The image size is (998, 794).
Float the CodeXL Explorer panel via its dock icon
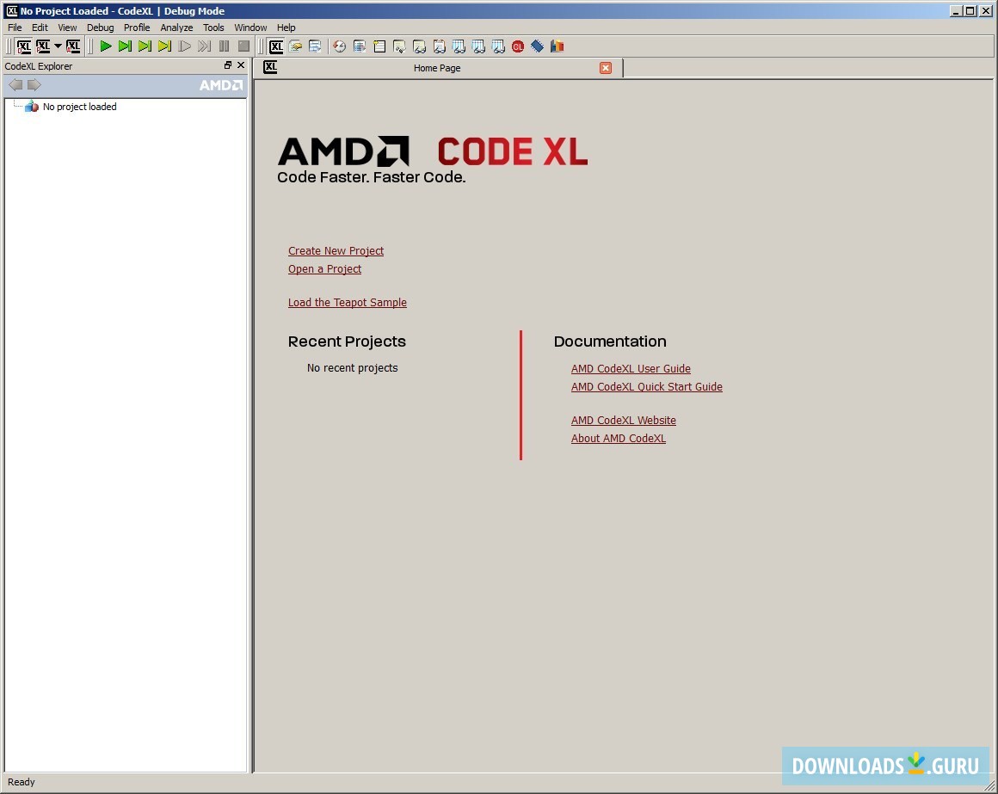click(x=227, y=65)
